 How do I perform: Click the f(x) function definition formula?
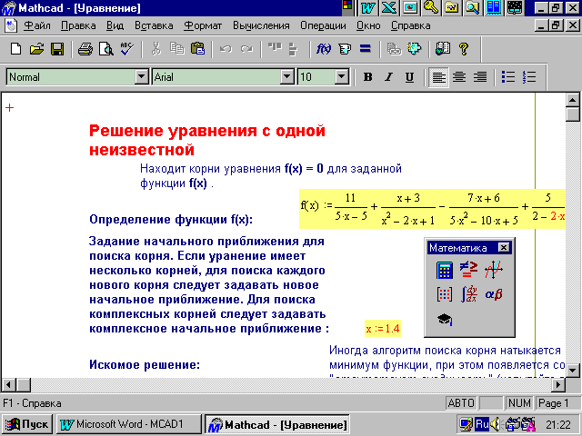click(433, 209)
